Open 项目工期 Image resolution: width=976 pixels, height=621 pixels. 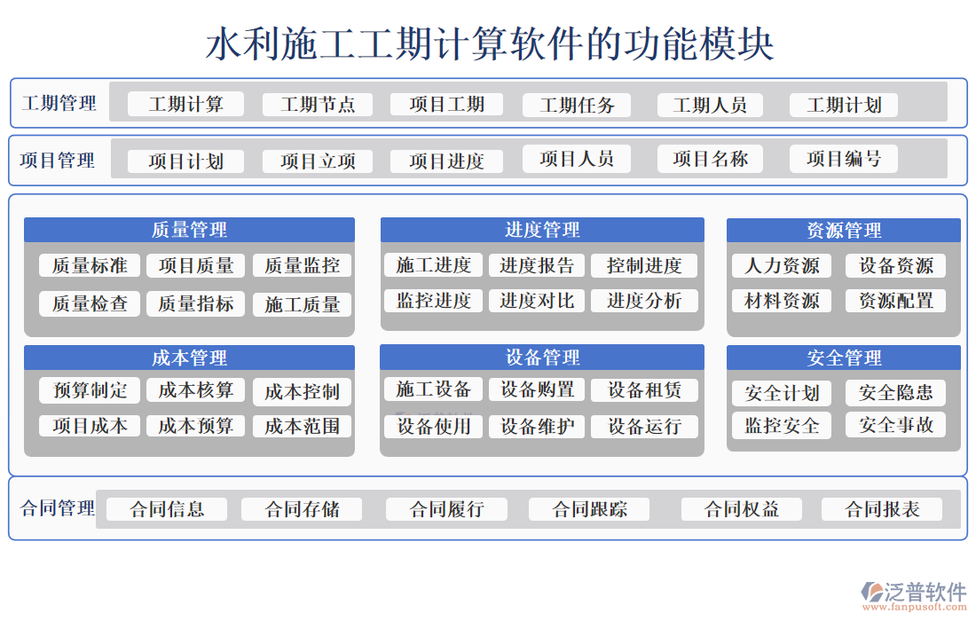(x=446, y=104)
